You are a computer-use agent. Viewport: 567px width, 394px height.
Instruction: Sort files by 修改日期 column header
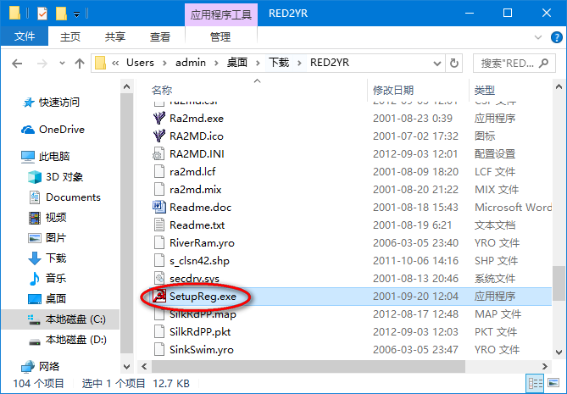(393, 90)
